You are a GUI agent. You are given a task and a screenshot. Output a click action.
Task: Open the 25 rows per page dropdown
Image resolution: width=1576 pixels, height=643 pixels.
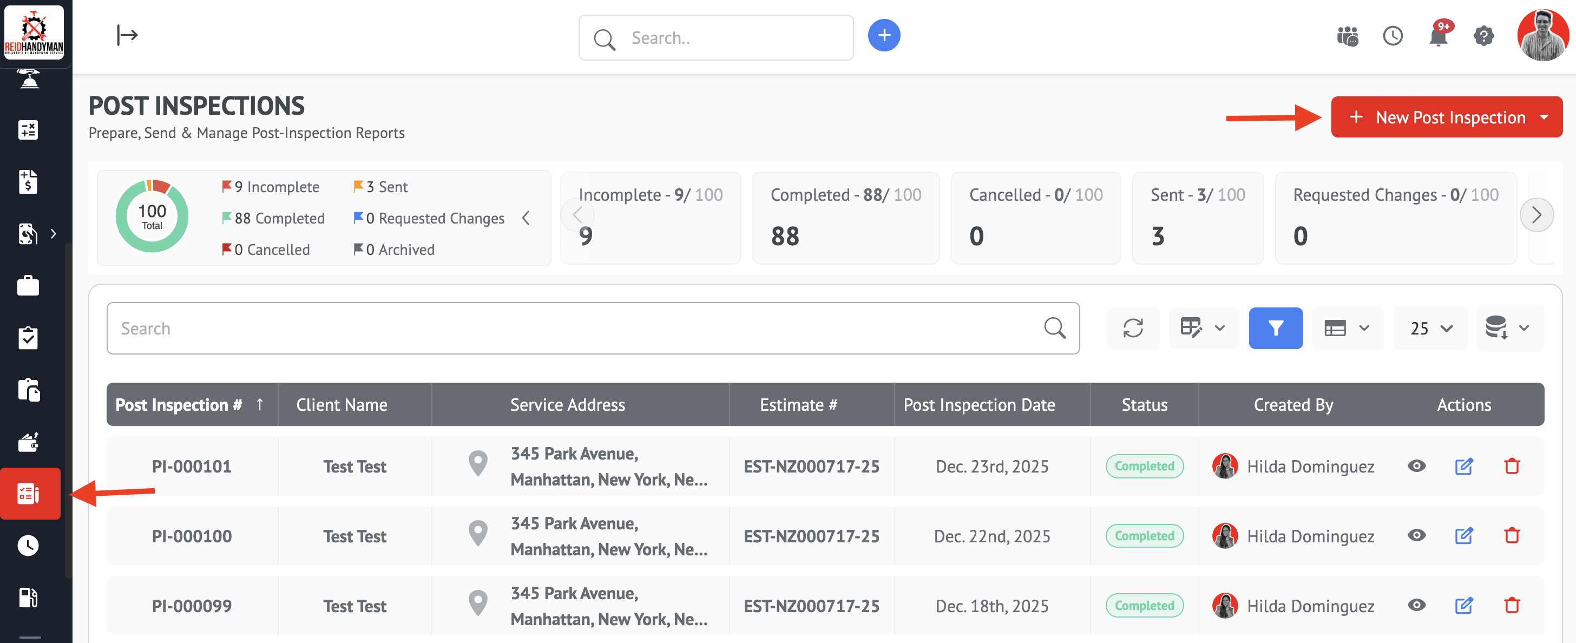[x=1430, y=329]
